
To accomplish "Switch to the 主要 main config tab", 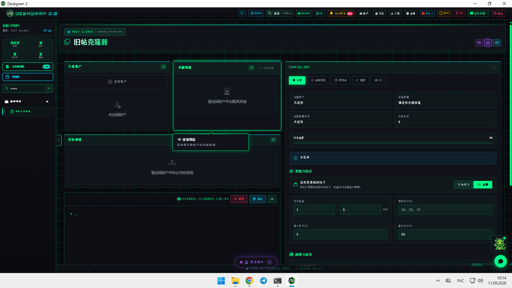I will click(x=297, y=80).
